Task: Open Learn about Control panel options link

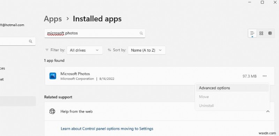Action: point(107,129)
